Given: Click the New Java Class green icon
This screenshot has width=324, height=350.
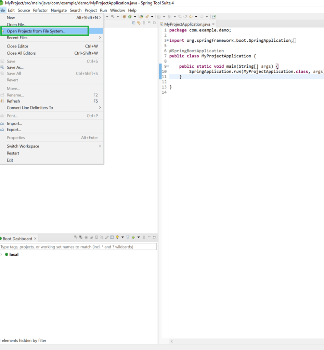Looking at the screenshot, I should click(130, 17).
